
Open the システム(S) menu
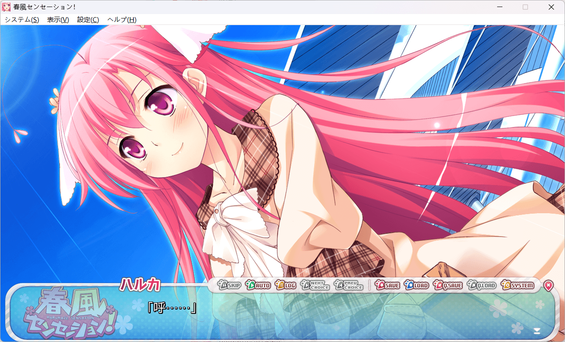[x=22, y=20]
